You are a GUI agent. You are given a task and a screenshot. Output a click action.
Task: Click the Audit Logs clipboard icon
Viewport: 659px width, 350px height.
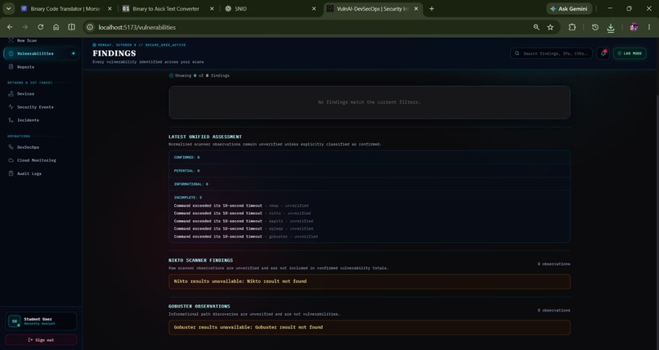click(x=11, y=173)
